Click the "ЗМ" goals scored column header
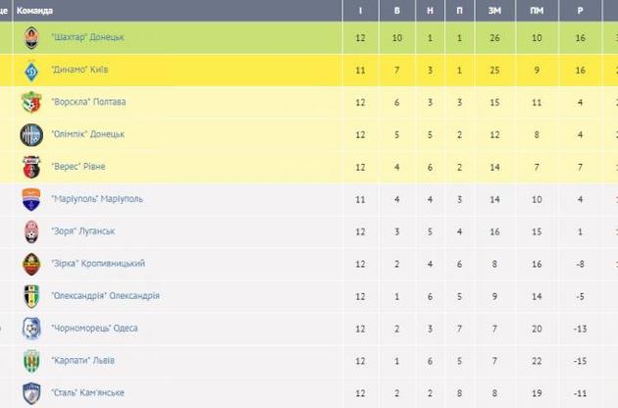The width and height of the screenshot is (618, 408). (x=493, y=9)
